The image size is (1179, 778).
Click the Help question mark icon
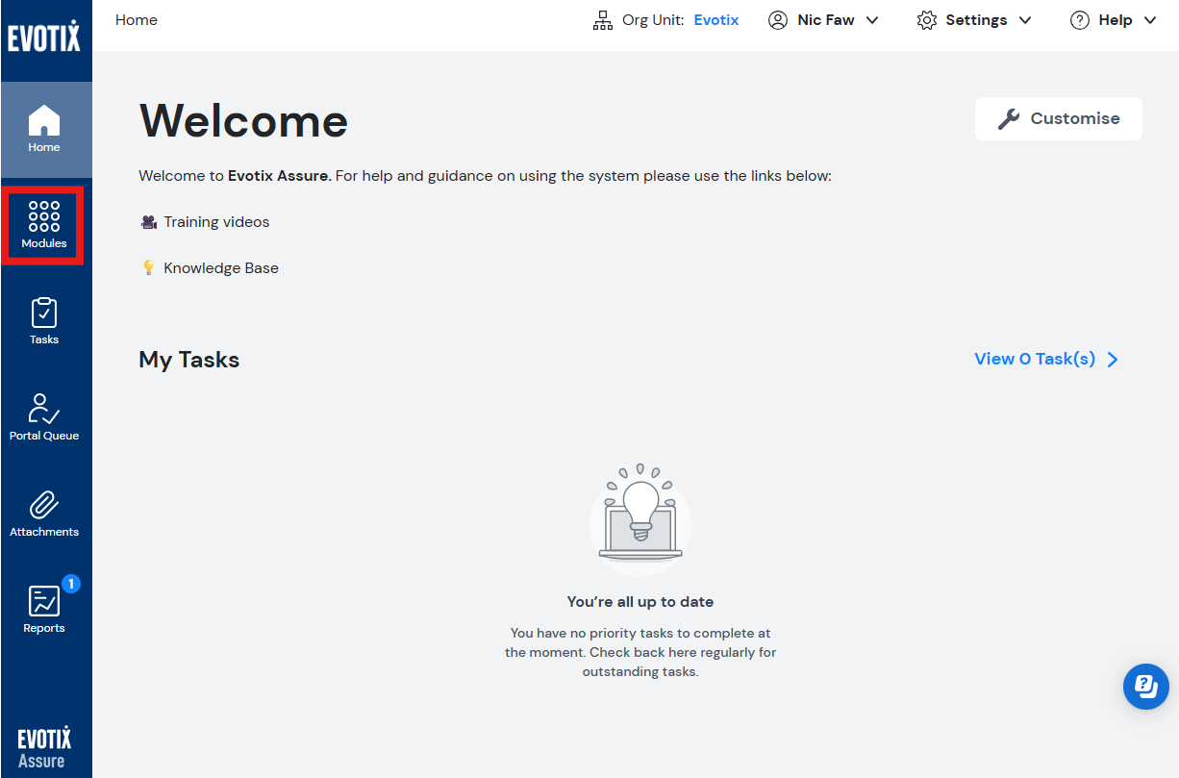(1080, 20)
